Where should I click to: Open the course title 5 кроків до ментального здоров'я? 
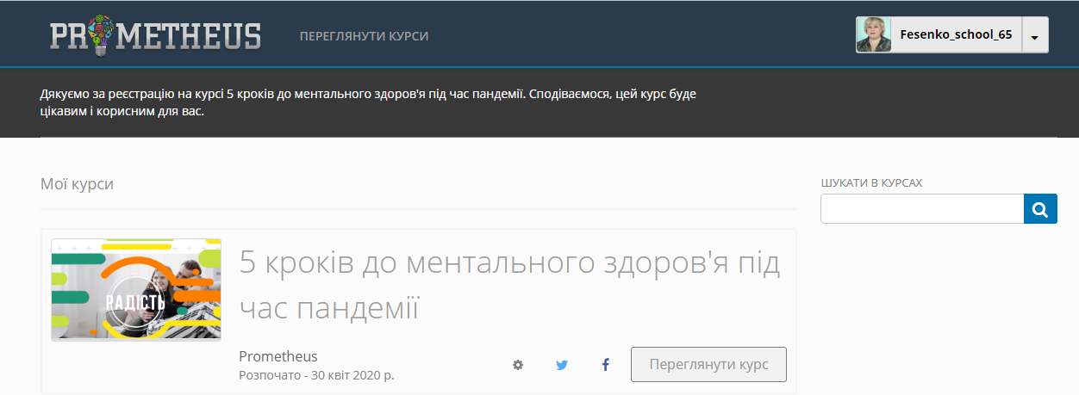click(x=509, y=284)
